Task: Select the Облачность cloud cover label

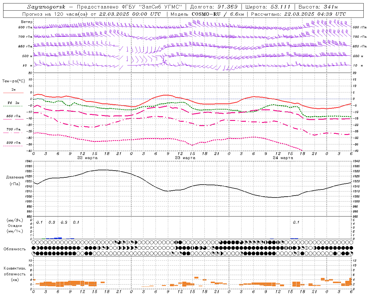Action: tap(15, 249)
